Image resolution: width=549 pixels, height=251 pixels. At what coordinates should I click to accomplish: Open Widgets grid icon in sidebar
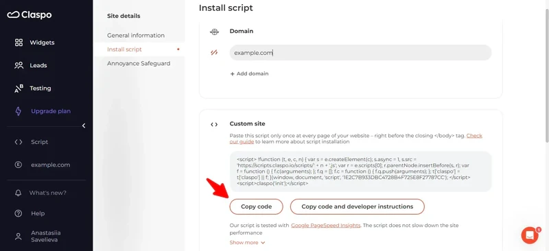[x=19, y=43]
